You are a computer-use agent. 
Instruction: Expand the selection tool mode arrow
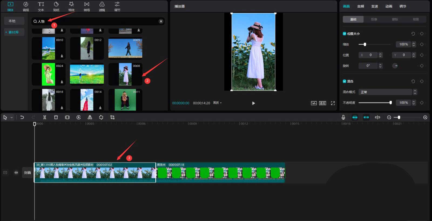(12, 118)
